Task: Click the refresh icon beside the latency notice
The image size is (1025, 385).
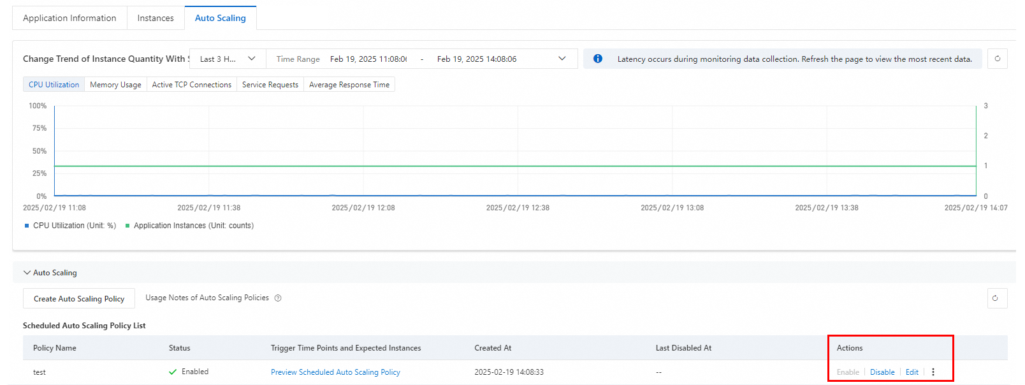Action: (x=997, y=59)
